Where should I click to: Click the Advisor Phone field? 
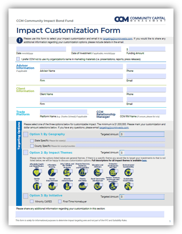pos(146,67)
